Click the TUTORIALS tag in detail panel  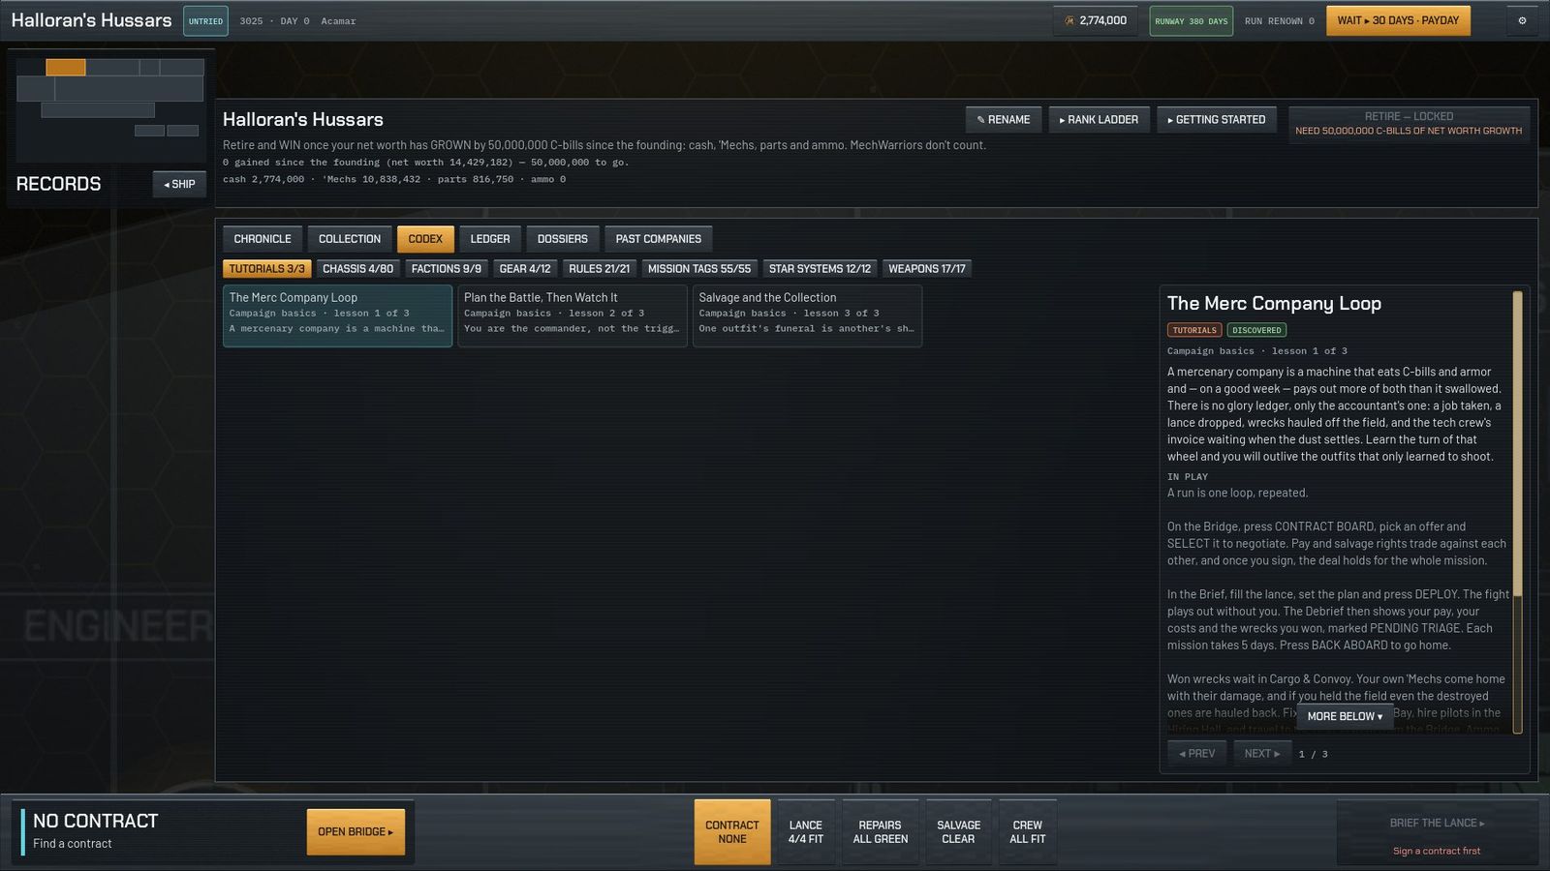coord(1194,330)
